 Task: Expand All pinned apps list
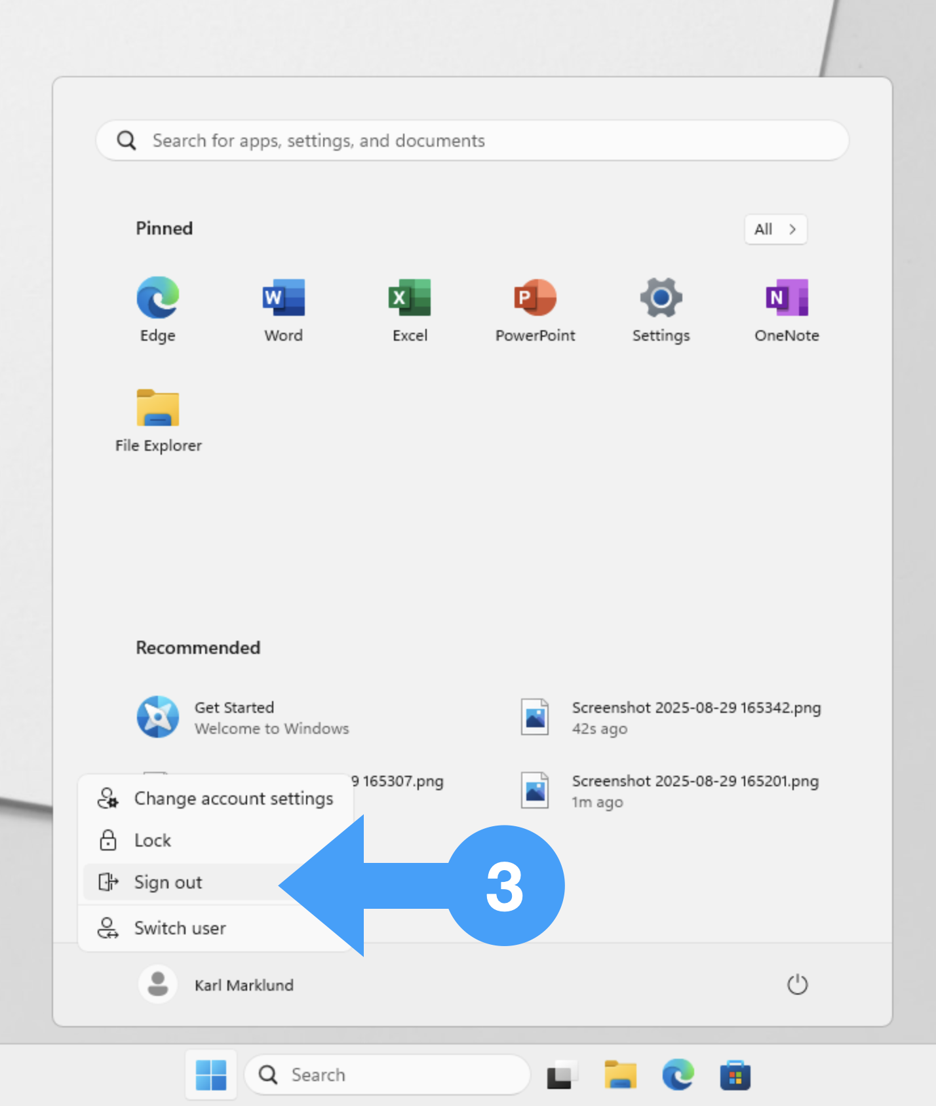775,229
